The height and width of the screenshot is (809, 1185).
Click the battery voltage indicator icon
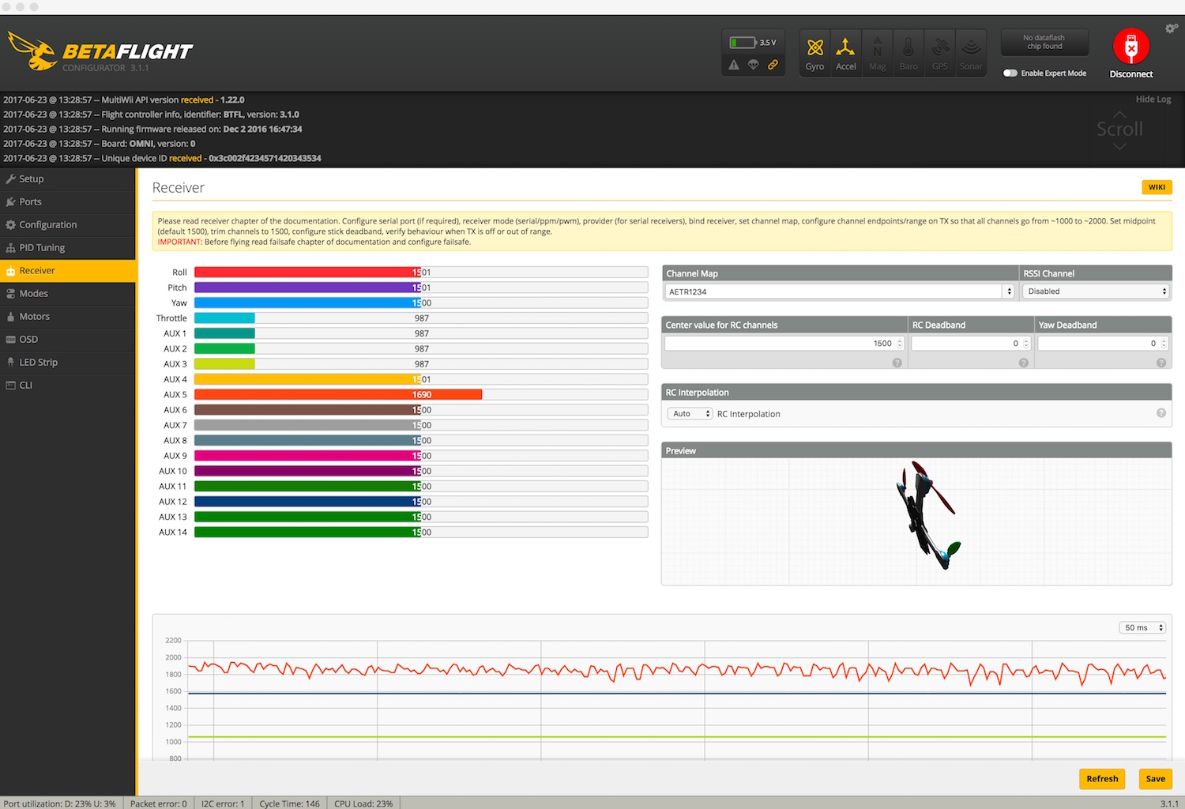(x=743, y=43)
